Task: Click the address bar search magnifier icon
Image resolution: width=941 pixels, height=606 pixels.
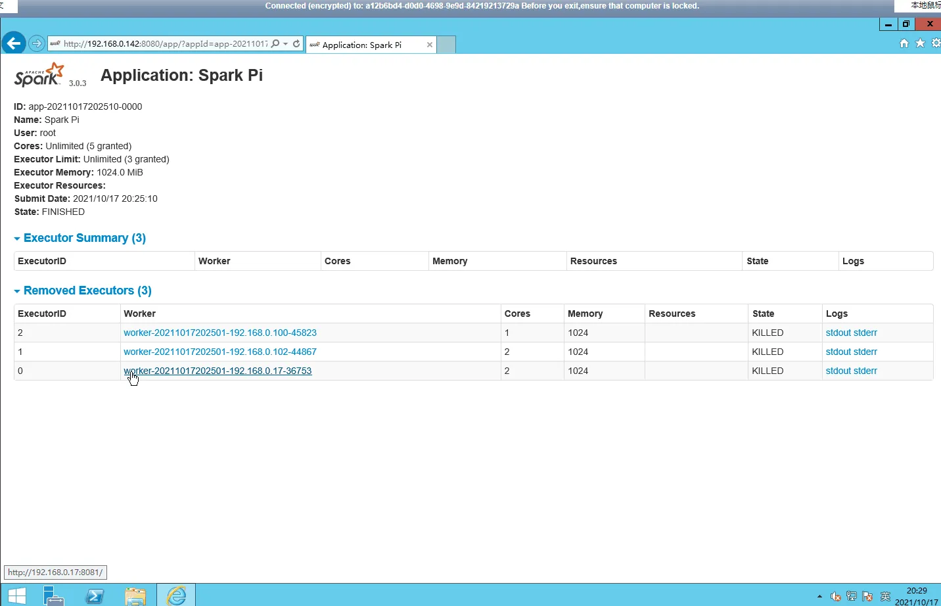Action: tap(275, 44)
